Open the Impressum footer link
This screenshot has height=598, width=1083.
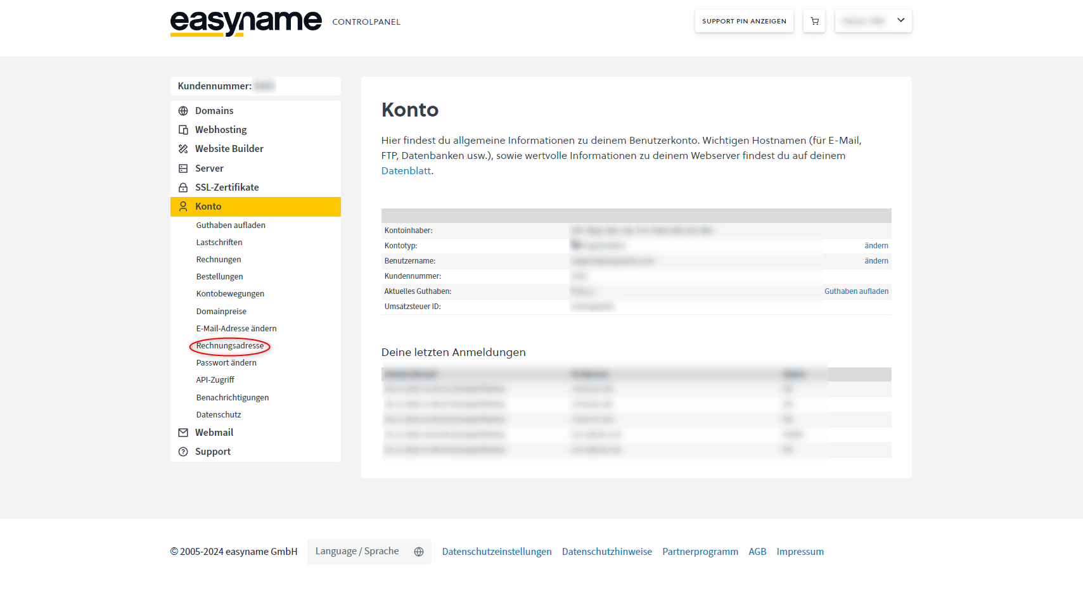[x=800, y=552]
